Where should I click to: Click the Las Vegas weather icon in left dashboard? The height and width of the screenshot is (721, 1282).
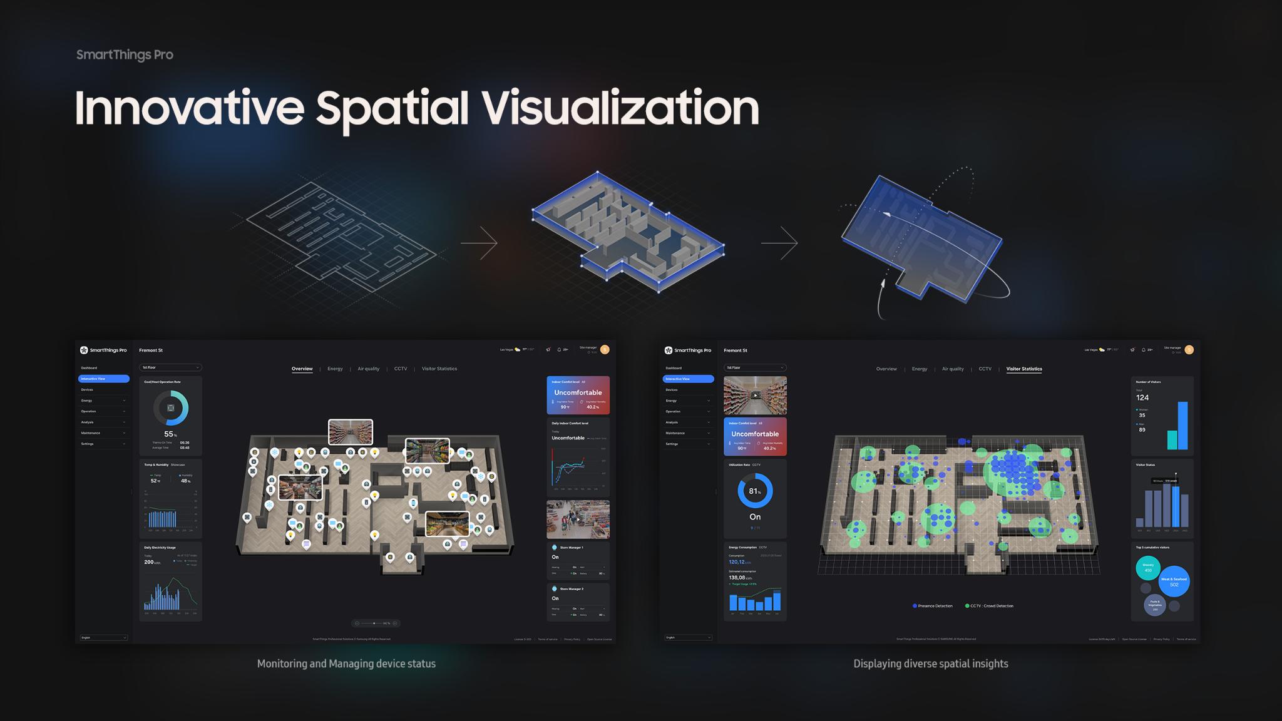pyautogui.click(x=518, y=350)
